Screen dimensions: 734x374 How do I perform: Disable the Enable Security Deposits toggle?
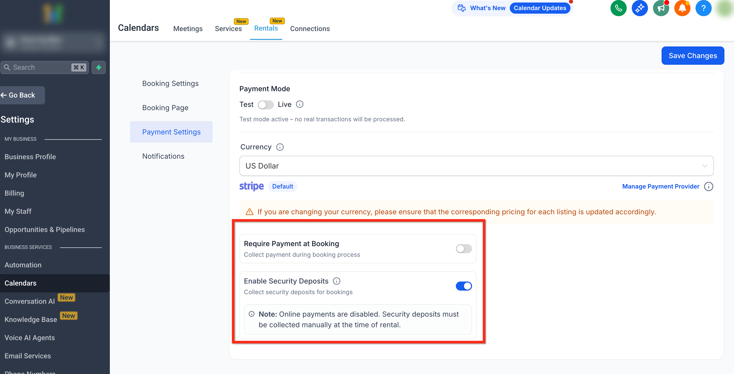click(464, 286)
